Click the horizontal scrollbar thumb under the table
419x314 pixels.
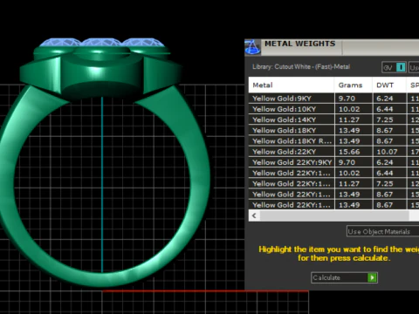tap(334, 215)
